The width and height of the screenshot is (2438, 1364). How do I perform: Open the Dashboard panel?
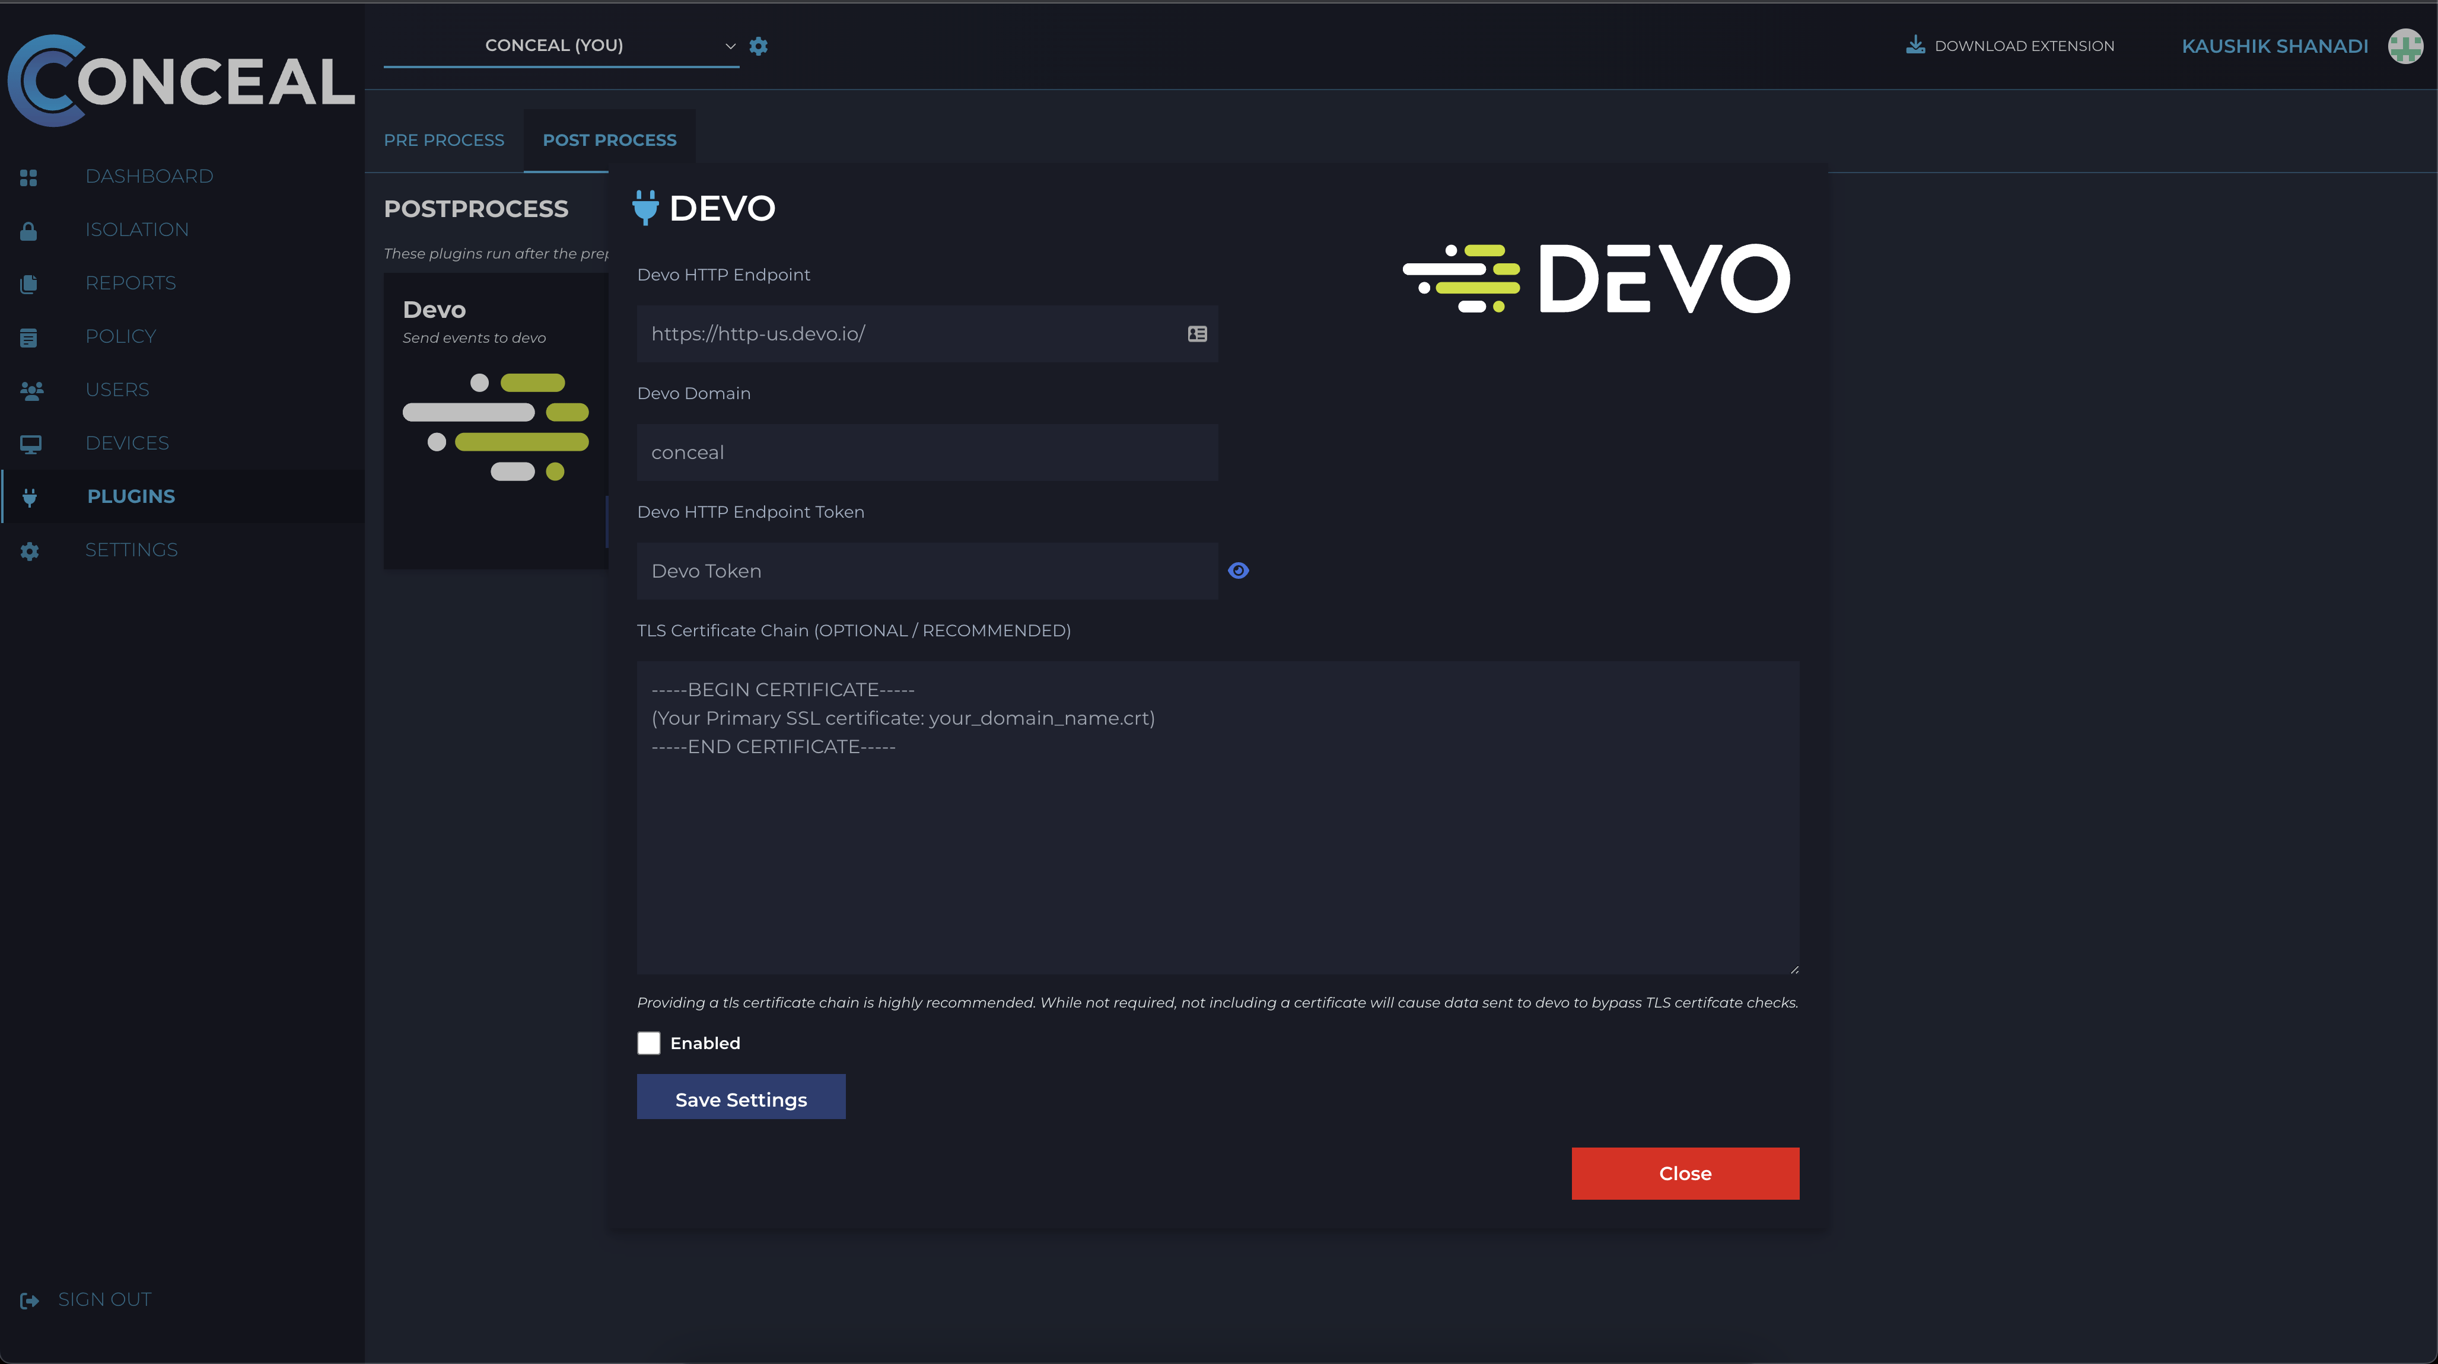pos(148,176)
